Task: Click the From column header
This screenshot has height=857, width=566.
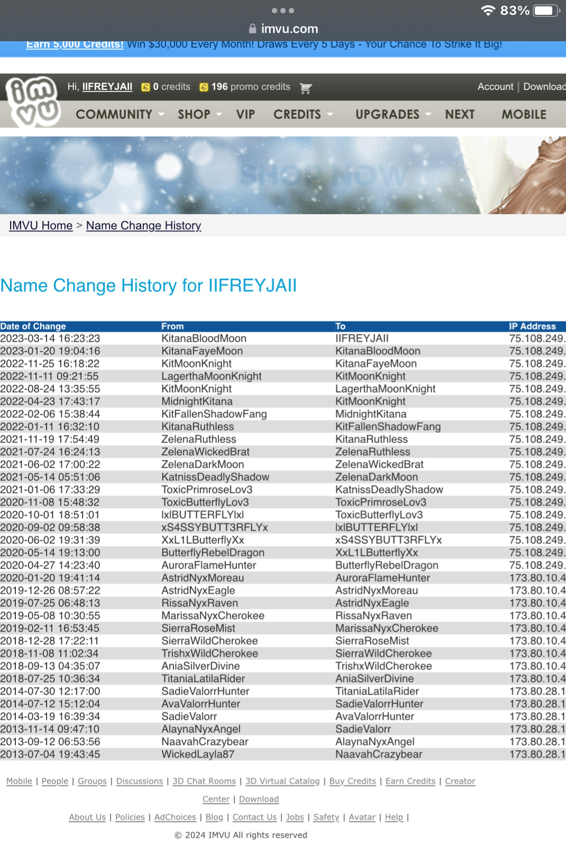Action: point(172,326)
